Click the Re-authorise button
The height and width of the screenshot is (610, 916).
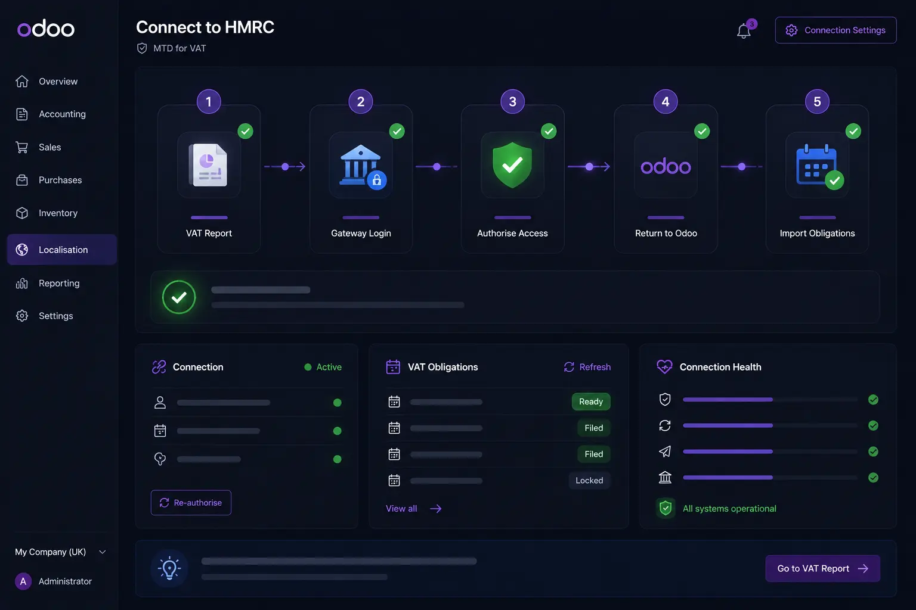(x=191, y=503)
